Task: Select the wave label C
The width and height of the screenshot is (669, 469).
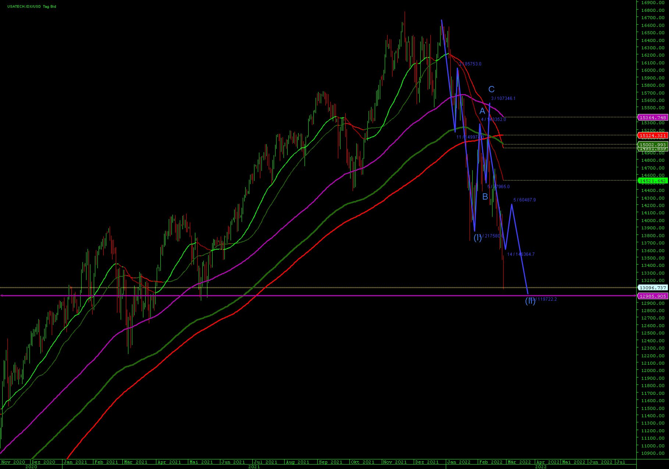Action: 491,89
